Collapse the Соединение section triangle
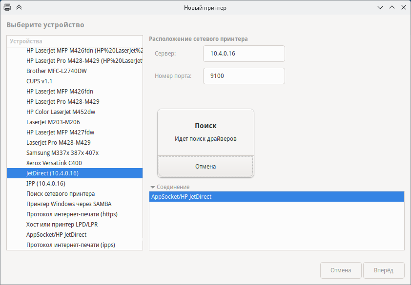Screen dimensions: 411x285 point(153,187)
